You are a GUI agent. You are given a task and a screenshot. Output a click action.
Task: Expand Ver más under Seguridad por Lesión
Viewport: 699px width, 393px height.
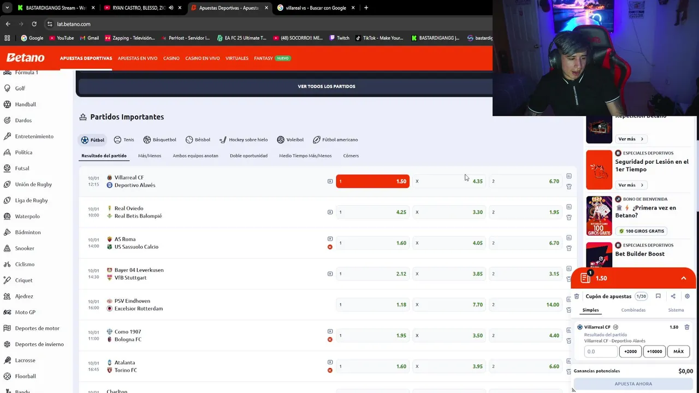[631, 185]
